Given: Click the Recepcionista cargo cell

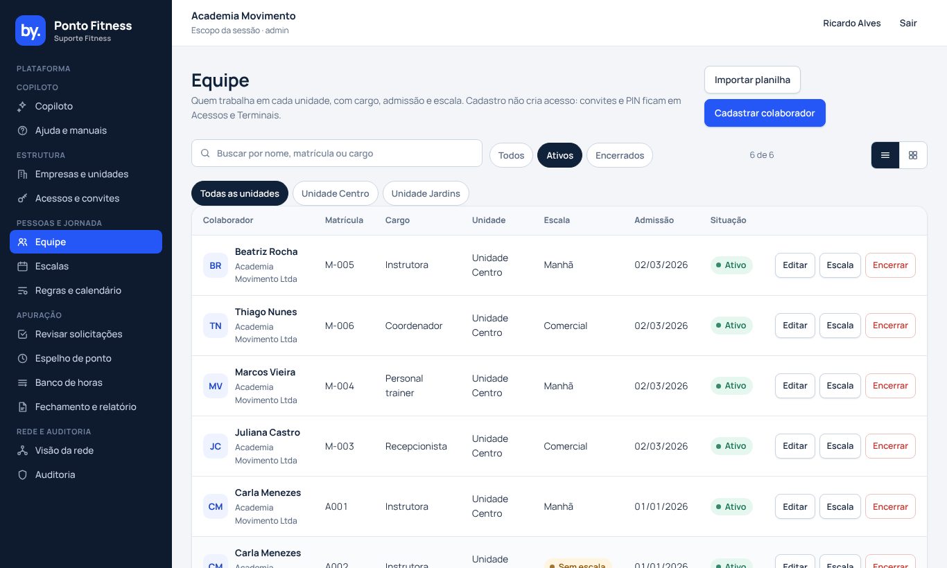Looking at the screenshot, I should point(416,446).
